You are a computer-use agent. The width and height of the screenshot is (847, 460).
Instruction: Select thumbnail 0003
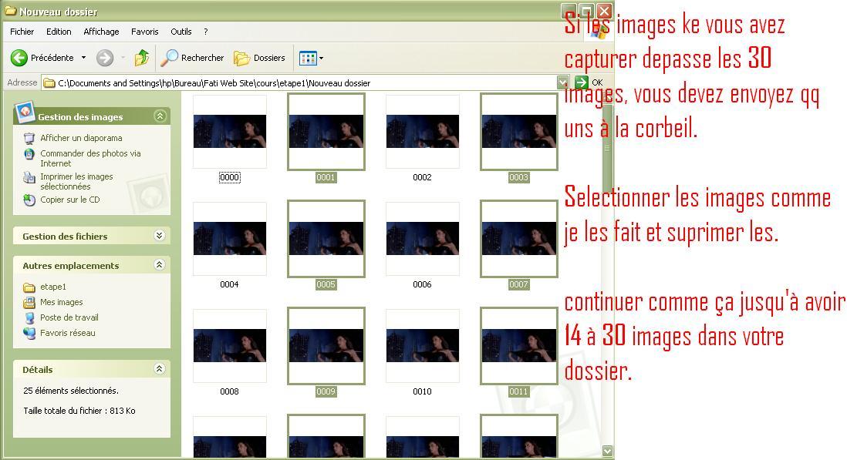[x=518, y=132]
